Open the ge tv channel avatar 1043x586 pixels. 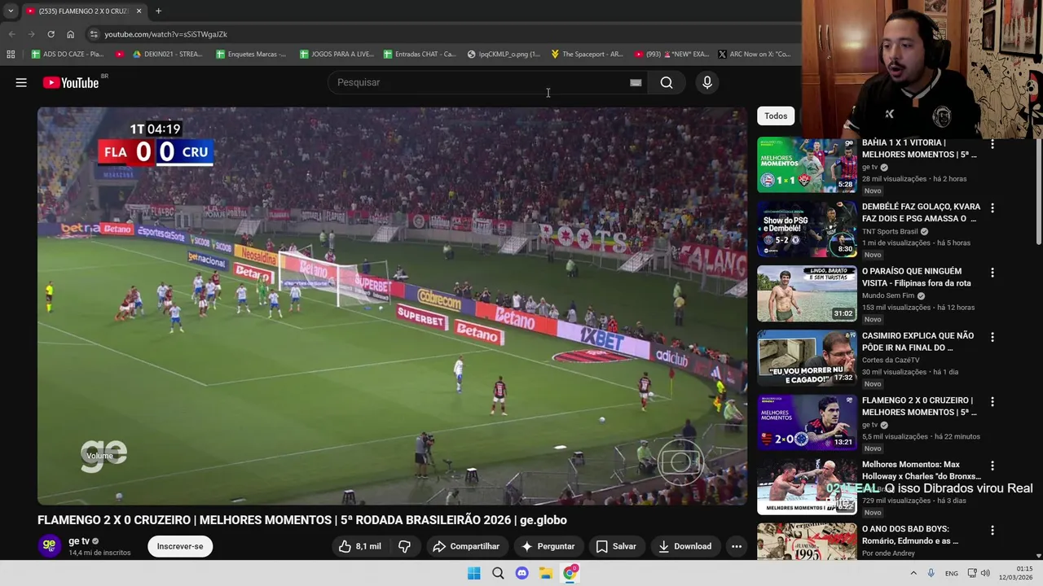coord(49,546)
